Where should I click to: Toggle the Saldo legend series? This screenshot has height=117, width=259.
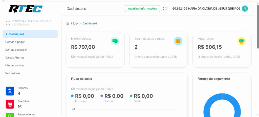click(131, 96)
